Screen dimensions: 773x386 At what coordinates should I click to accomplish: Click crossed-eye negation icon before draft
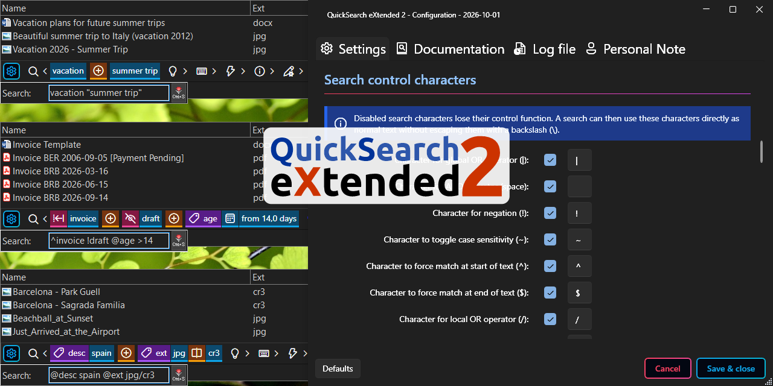[x=129, y=219]
